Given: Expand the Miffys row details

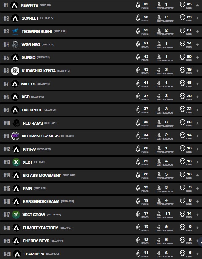Looking at the screenshot, I should point(197,84).
